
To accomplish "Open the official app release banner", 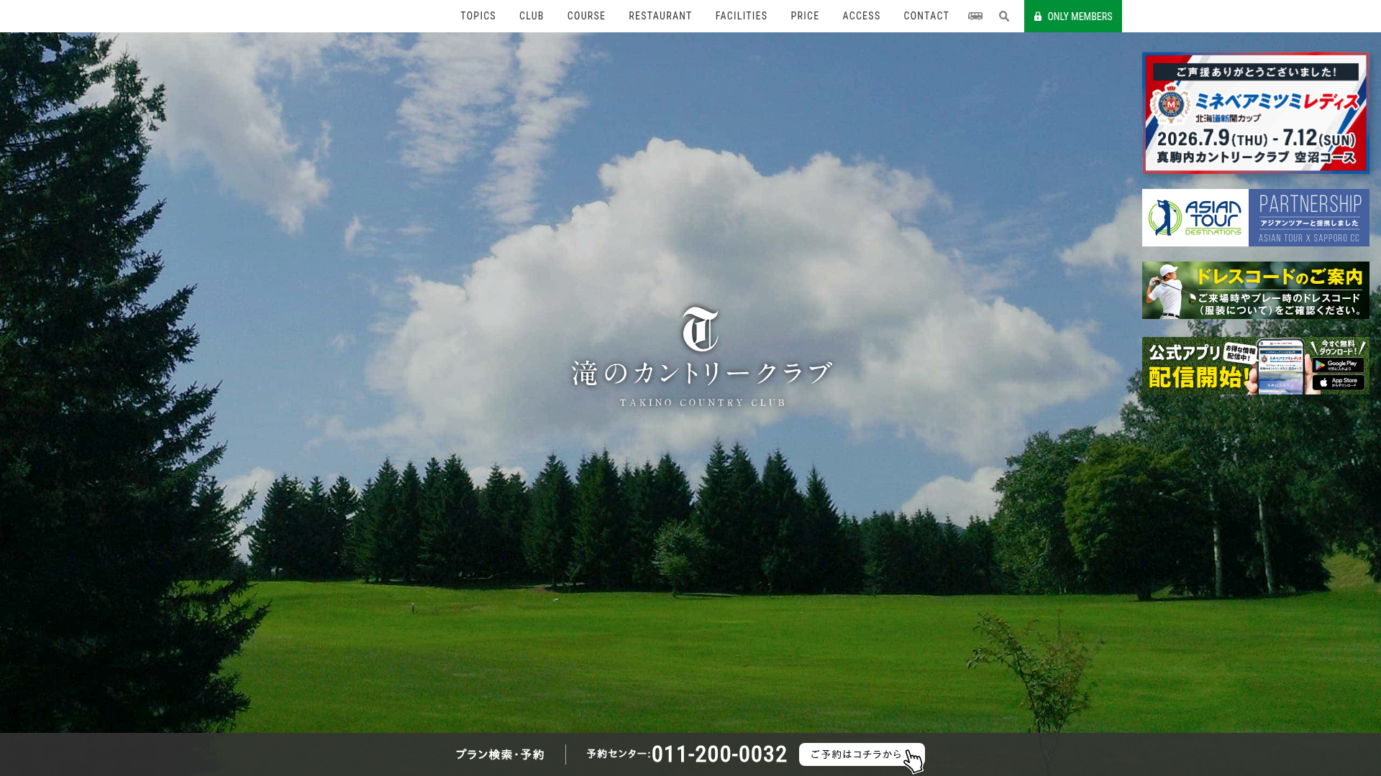I will (x=1255, y=366).
